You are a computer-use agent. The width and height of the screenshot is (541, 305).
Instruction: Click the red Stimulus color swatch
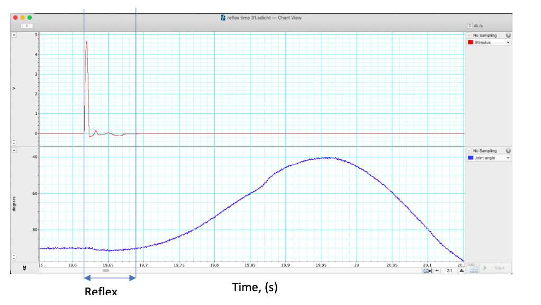point(471,42)
